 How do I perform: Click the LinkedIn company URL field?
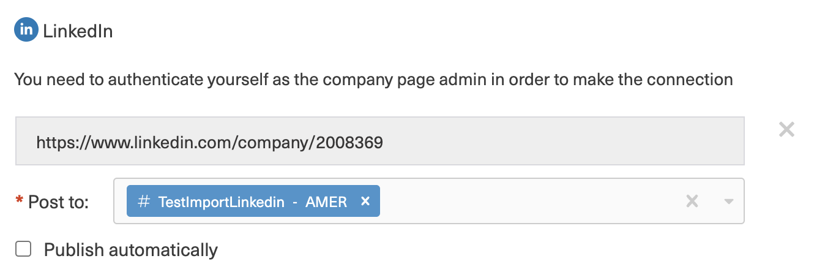click(x=379, y=142)
